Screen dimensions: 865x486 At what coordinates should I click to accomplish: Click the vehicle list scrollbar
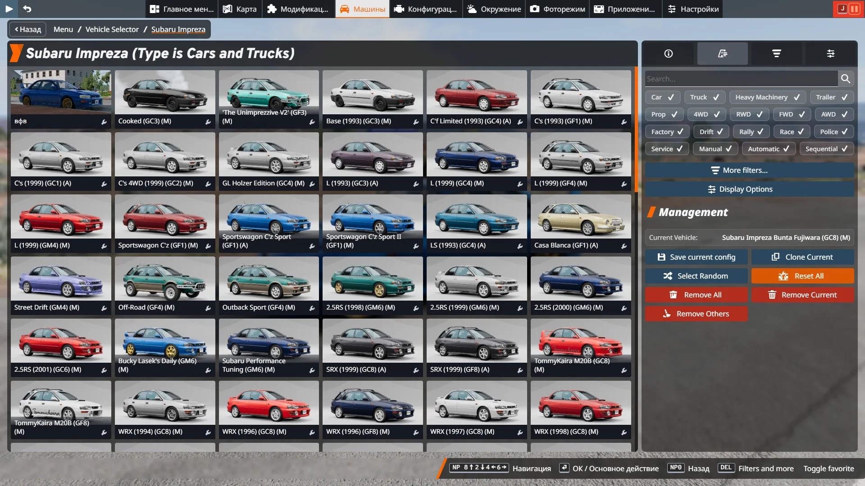[636, 130]
